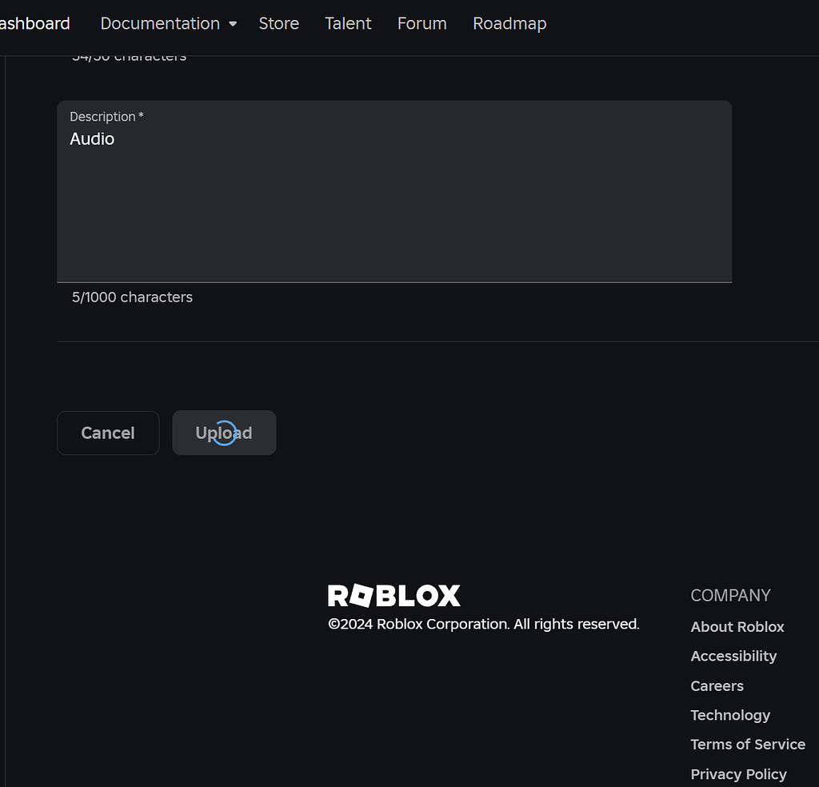Screen dimensions: 819x787
Task: Open the Dashboard
Action: pos(34,24)
